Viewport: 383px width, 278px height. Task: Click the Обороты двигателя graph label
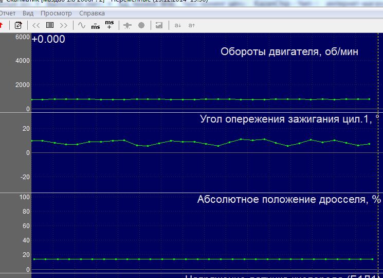point(289,51)
